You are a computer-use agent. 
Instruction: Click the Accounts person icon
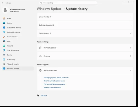[x=4, y=46]
